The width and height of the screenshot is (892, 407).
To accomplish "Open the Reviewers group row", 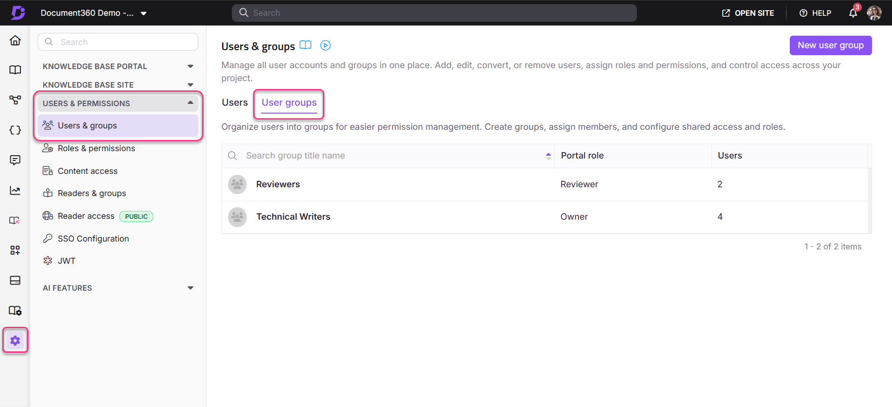I will (544, 184).
